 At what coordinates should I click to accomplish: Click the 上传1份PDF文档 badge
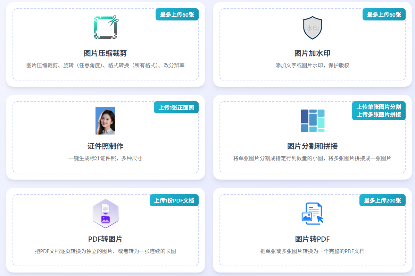(174, 200)
